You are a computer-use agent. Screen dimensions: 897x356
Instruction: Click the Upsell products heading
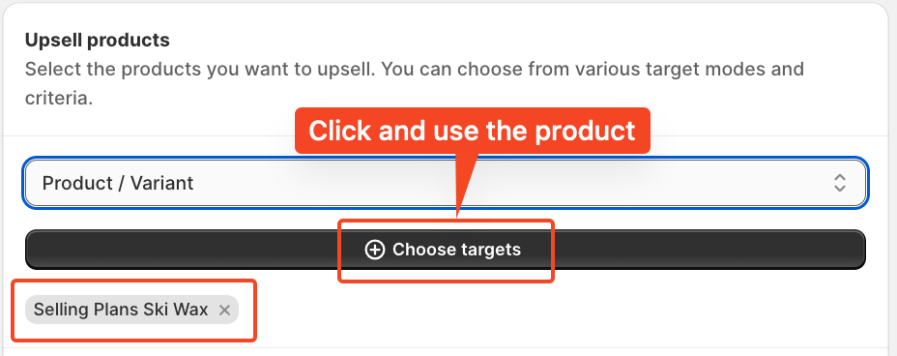click(98, 40)
